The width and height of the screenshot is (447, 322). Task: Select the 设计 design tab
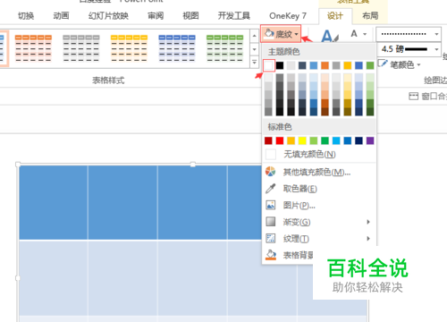click(335, 16)
